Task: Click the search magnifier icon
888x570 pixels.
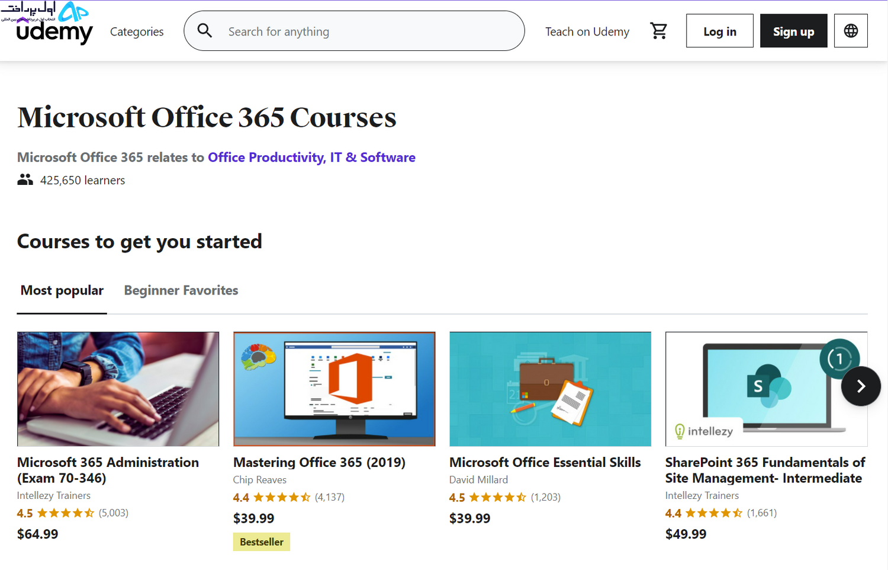Action: point(205,31)
